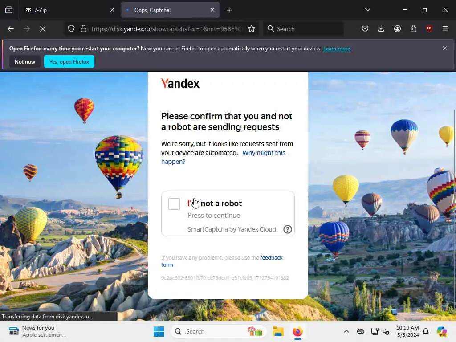The height and width of the screenshot is (342, 456).
Task: Open the clock showing 10:19 AM
Action: 407,331
